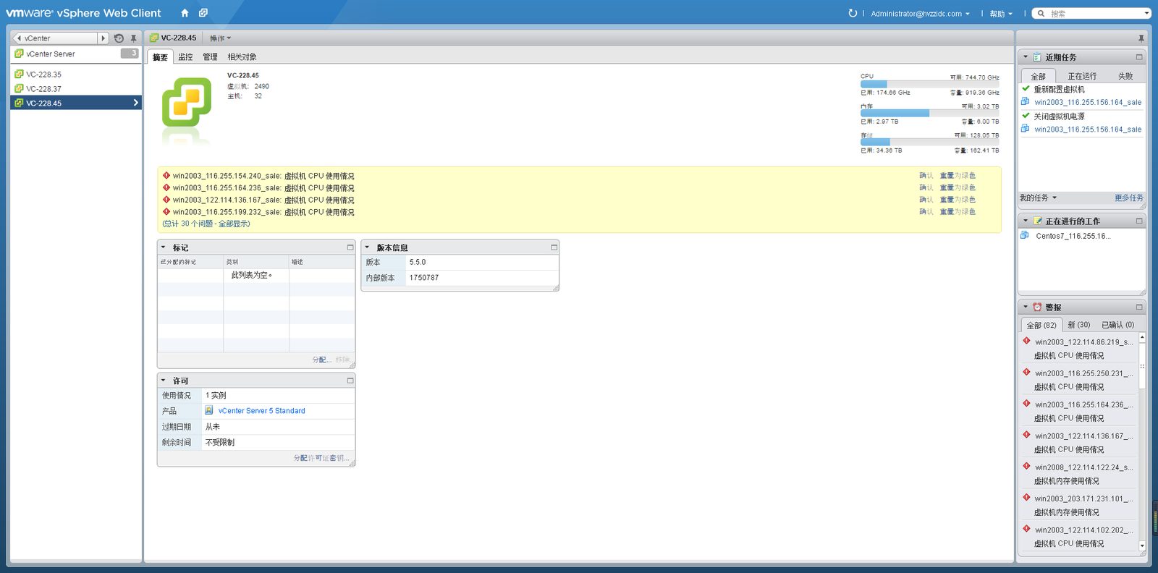Show the All (82) alarms tab
This screenshot has height=573, width=1158.
(x=1041, y=325)
